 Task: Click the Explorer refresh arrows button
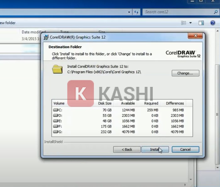click(136, 12)
